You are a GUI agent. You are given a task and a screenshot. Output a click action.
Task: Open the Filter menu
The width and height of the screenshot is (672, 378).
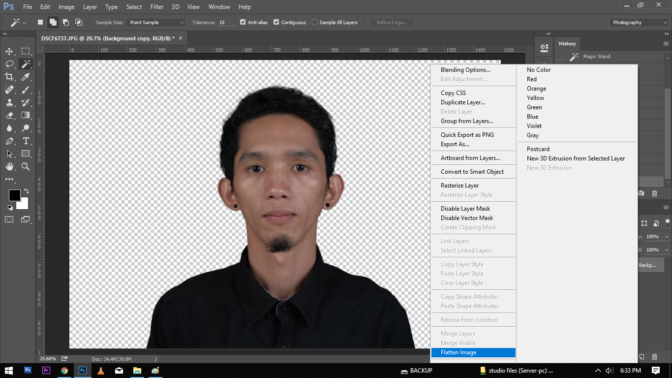click(157, 7)
